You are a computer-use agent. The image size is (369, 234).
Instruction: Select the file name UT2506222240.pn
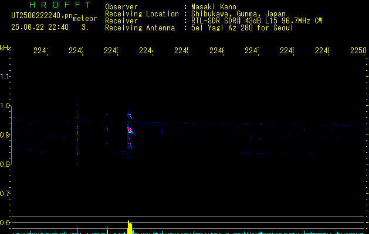42,16
